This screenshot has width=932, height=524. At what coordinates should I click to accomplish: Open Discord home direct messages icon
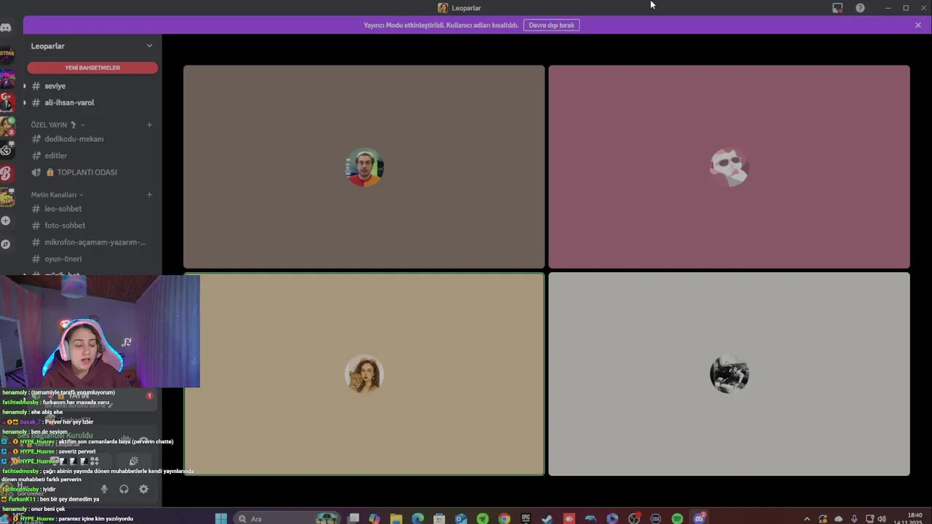click(6, 28)
